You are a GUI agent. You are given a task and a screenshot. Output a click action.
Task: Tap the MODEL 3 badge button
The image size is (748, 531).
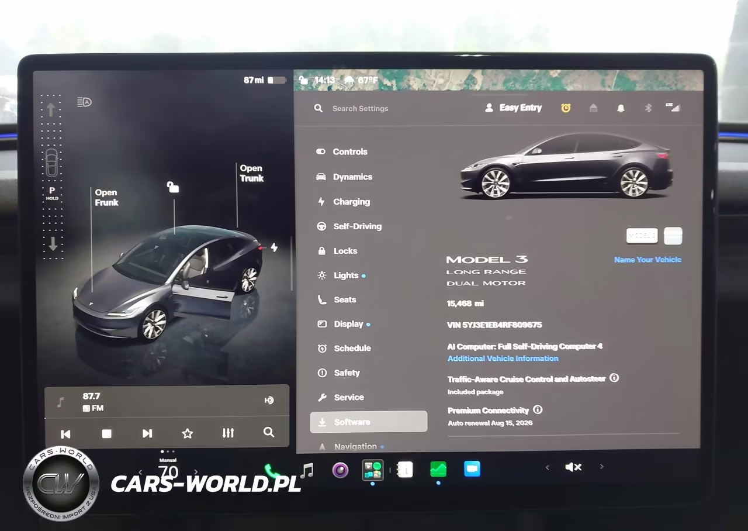642,236
